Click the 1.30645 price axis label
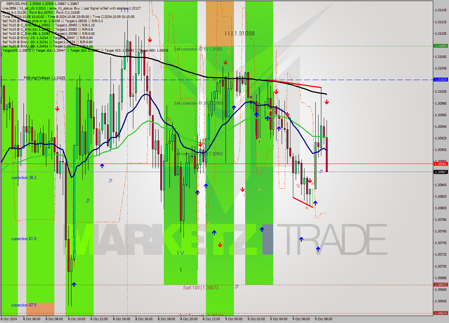Viewport: 449px width, 323px height. coord(441,301)
